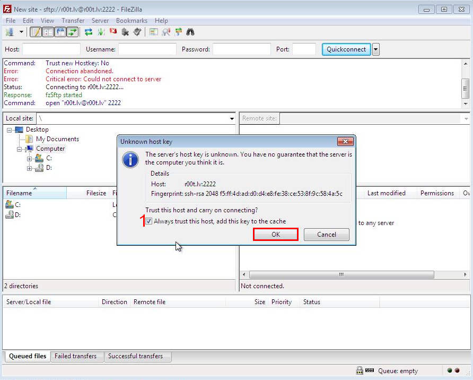Open the directory listing filters icon
Viewport: 473px width, 380px height.
[154, 32]
